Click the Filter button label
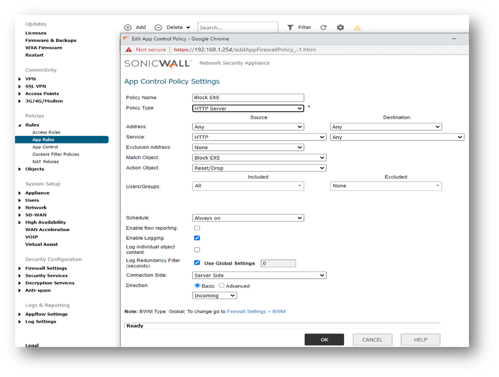 [305, 27]
